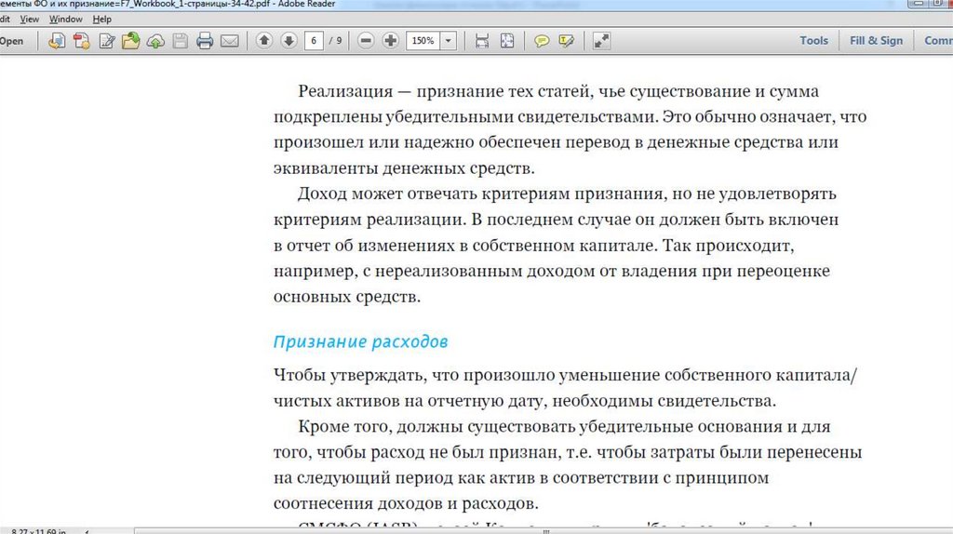Click the save floppy disk icon
The height and width of the screenshot is (534, 953).
click(180, 41)
